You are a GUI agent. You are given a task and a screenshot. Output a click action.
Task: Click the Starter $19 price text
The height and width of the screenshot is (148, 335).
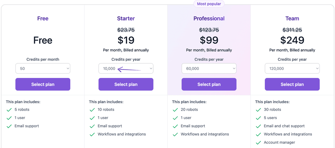point(126,40)
